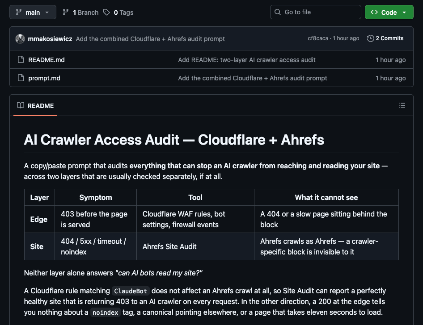Open commit hash cf8caca
Screen dimensions: 423x325
coord(318,38)
